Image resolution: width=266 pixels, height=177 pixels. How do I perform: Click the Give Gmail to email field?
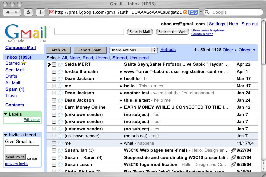click(x=22, y=149)
